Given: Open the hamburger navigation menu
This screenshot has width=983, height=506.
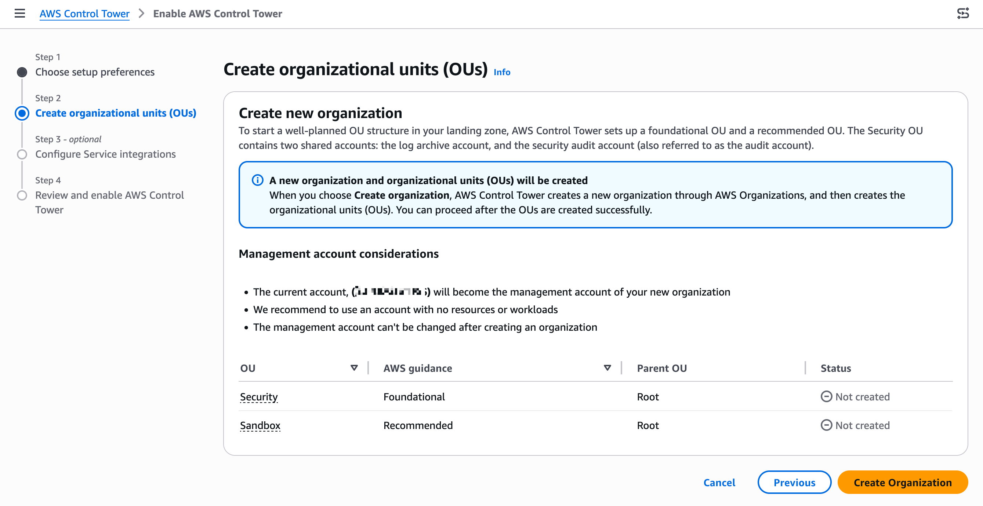Looking at the screenshot, I should (x=19, y=13).
